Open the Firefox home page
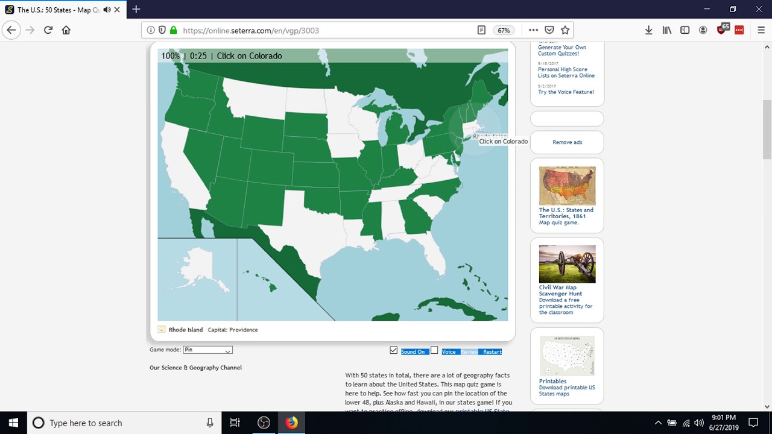 pos(66,30)
